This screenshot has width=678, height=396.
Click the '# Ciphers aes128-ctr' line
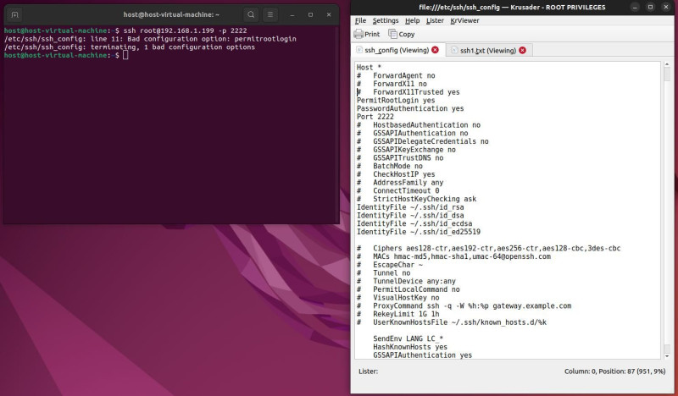488,248
